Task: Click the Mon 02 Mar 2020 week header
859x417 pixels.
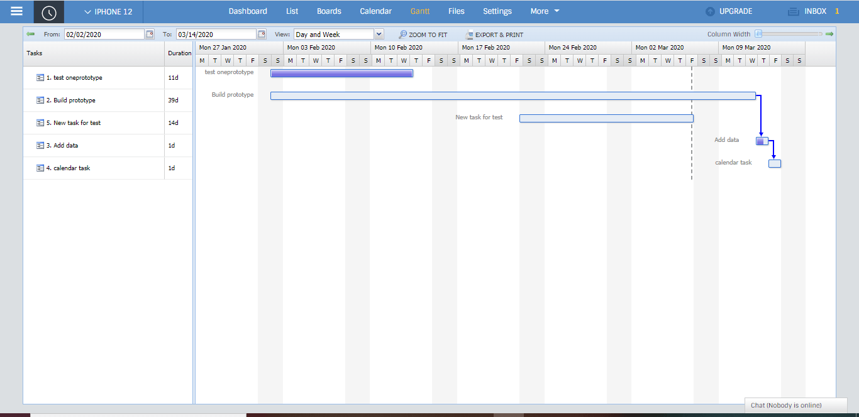Action: point(675,48)
